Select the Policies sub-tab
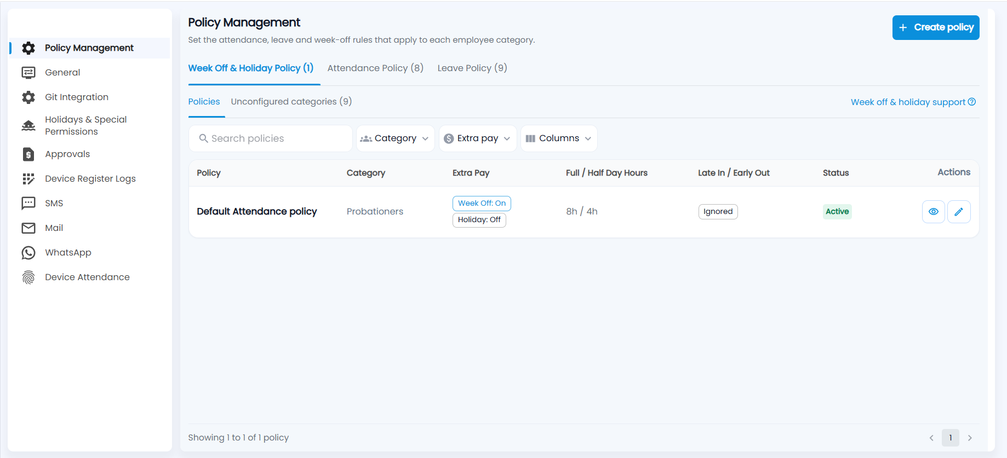This screenshot has height=458, width=1007. click(x=204, y=102)
